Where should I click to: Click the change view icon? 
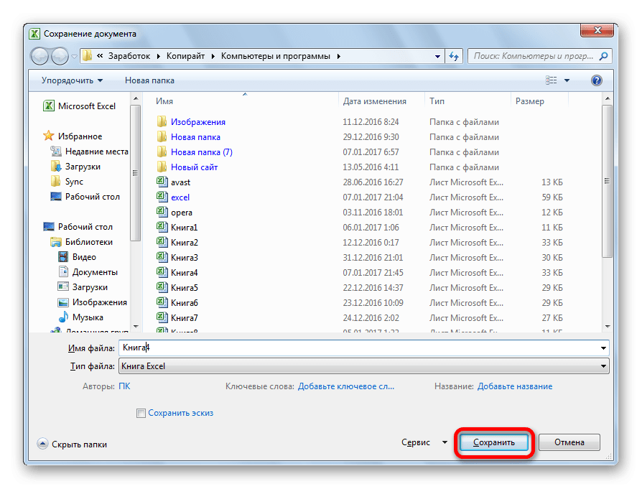point(551,80)
